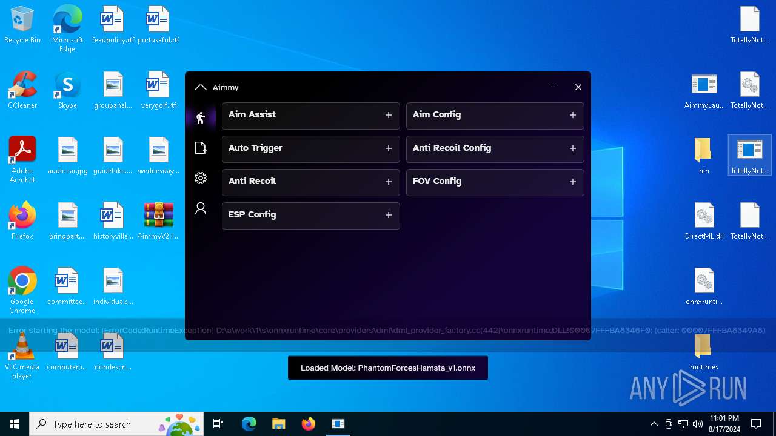Select the audiocar.jpg desktop file
Screen dimensions: 776x436
click(68, 156)
